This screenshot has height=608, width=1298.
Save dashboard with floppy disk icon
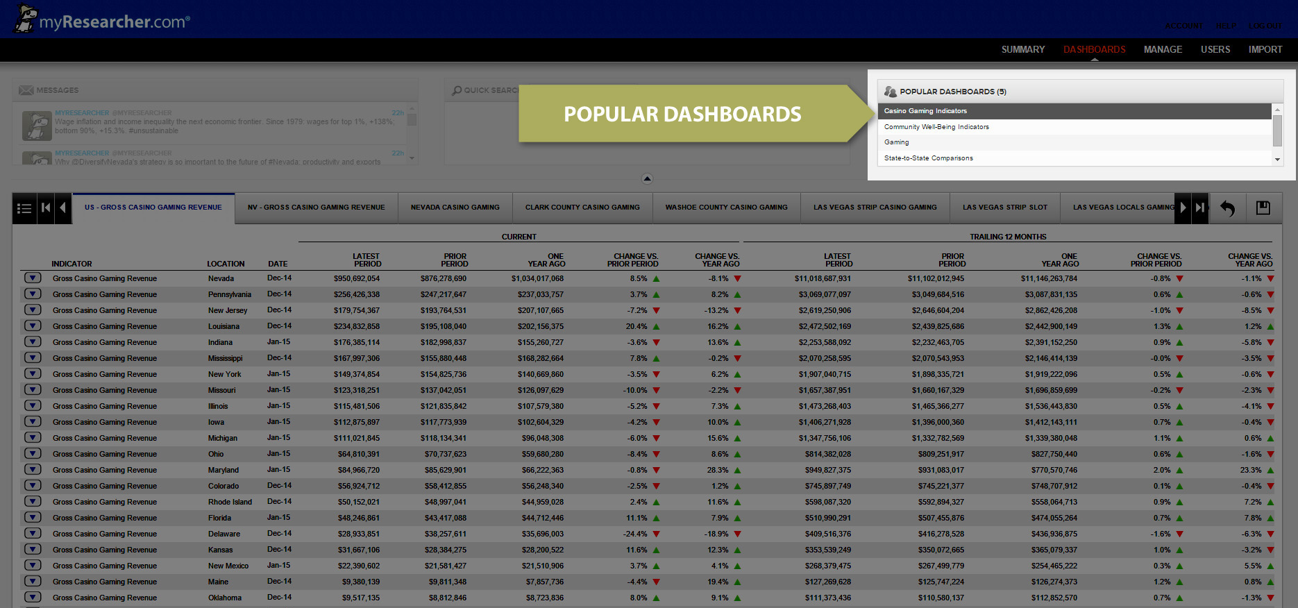[1263, 208]
